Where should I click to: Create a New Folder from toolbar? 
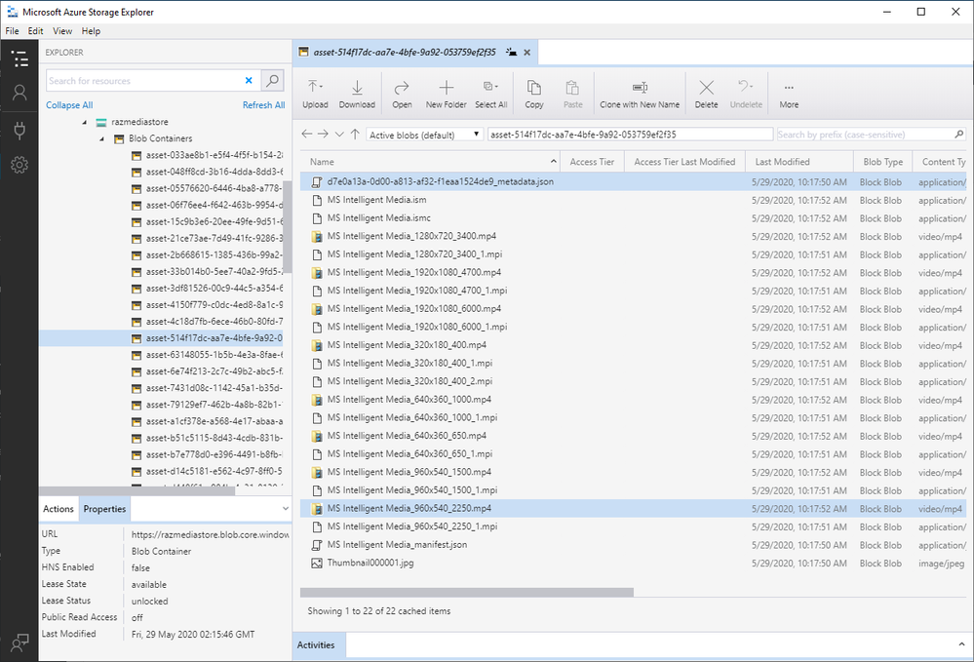446,94
